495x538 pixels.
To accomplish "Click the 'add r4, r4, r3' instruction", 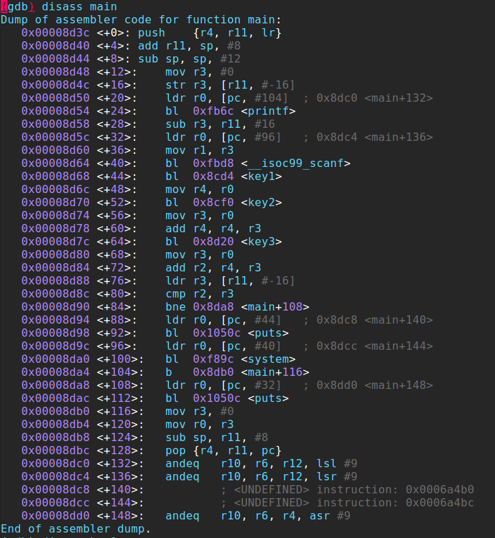I will pos(214,228).
